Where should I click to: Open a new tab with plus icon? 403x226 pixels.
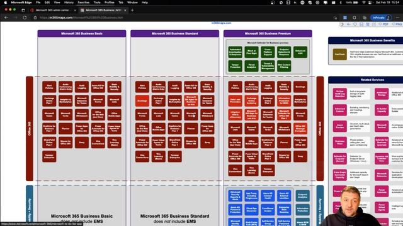[132, 10]
